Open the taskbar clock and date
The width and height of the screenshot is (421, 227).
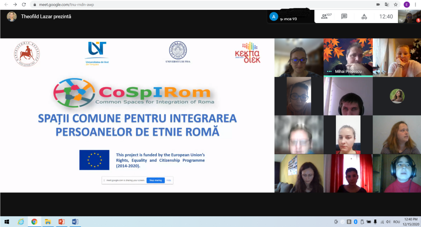[411, 222]
